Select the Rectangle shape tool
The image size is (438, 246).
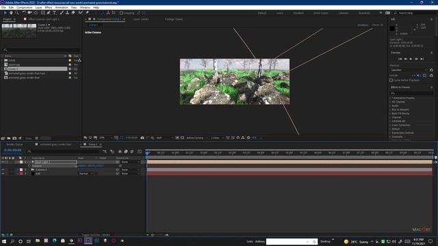[x=42, y=13]
